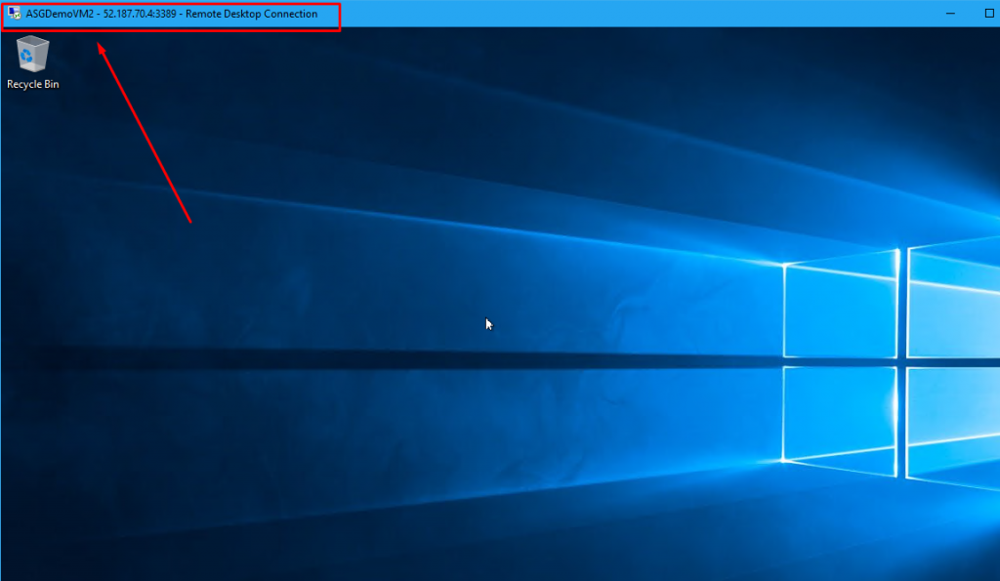
Task: Maximize the Remote Desktop Connection window
Action: click(988, 14)
